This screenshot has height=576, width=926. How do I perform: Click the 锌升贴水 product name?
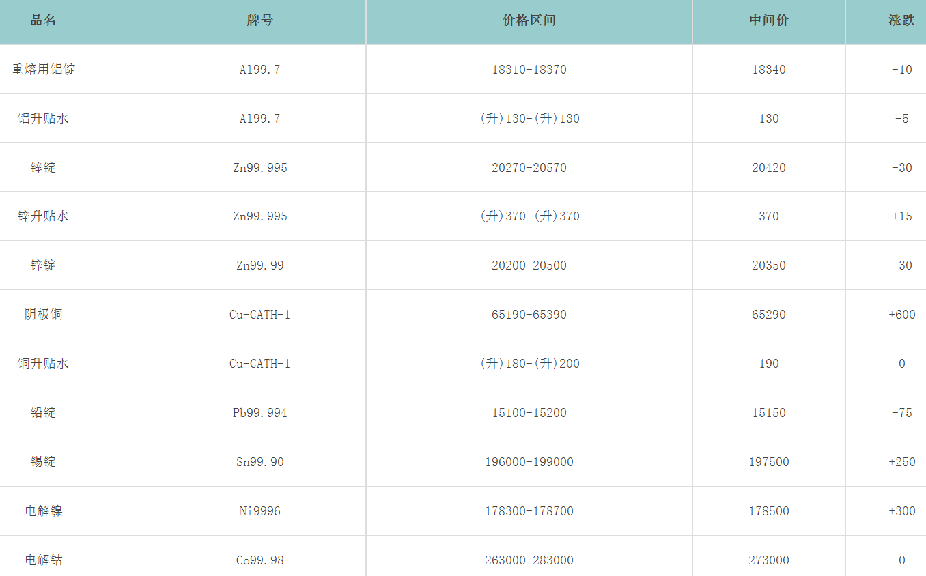click(44, 216)
